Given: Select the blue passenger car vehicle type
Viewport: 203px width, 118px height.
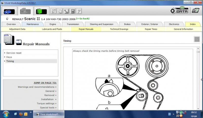Looking at the screenshot, I should (9, 11).
